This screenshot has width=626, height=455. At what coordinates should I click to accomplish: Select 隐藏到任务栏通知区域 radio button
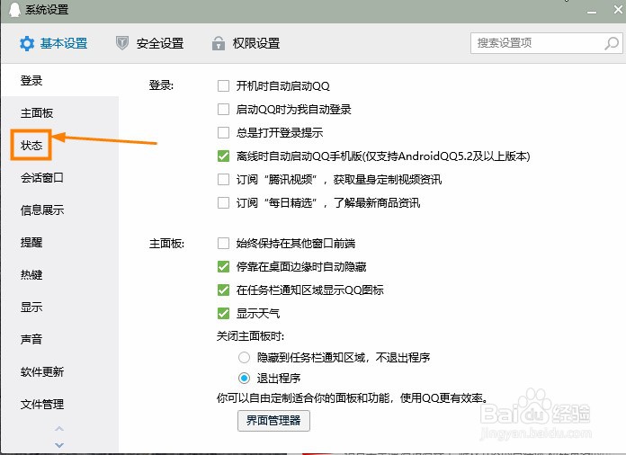(x=244, y=357)
